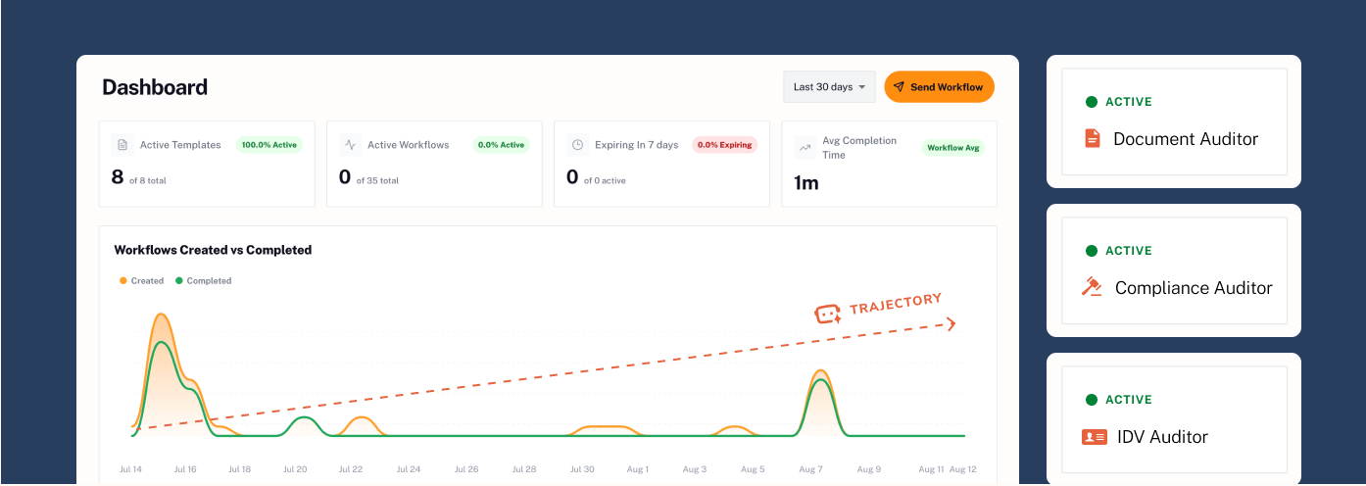The width and height of the screenshot is (1366, 486).
Task: Click the Jul 20 axis label
Action: point(295,469)
